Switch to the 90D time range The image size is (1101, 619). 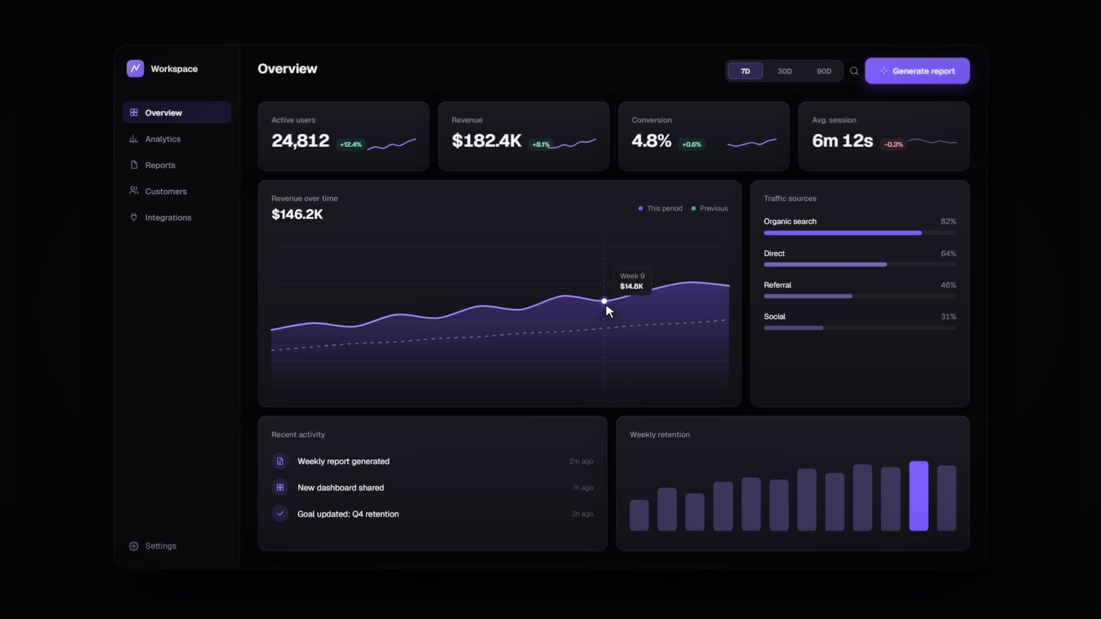point(823,71)
